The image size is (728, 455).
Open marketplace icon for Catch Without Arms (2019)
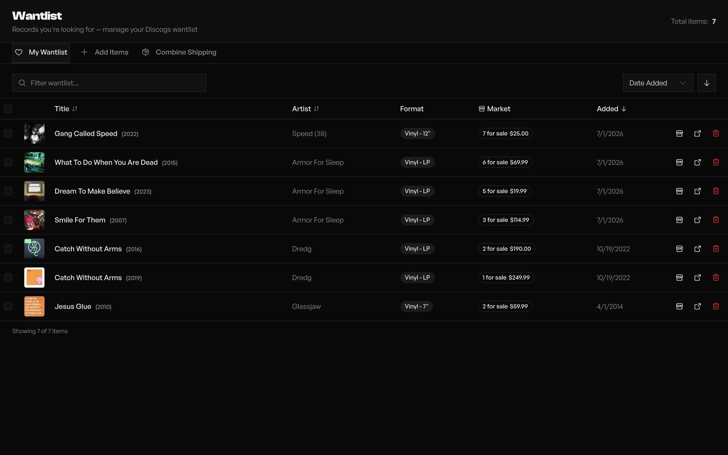click(679, 278)
